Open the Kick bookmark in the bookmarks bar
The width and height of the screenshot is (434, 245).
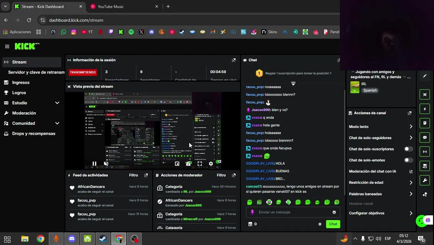121,32
